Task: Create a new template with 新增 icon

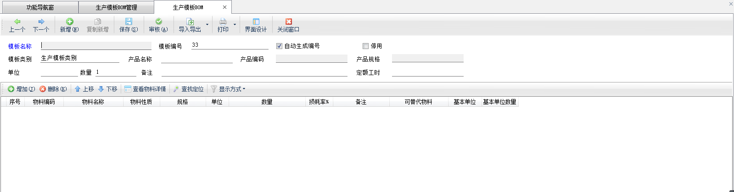Action: (x=69, y=22)
